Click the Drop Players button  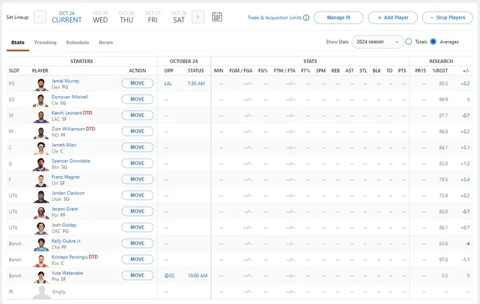pos(448,18)
